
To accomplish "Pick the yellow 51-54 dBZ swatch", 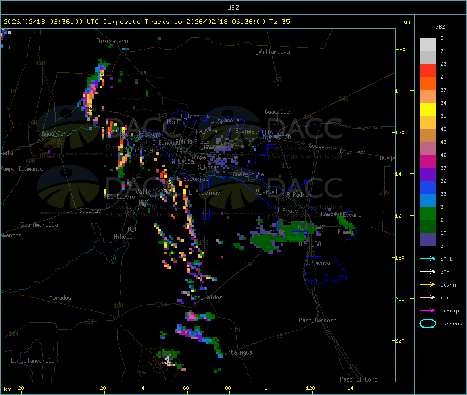I will click(x=428, y=110).
